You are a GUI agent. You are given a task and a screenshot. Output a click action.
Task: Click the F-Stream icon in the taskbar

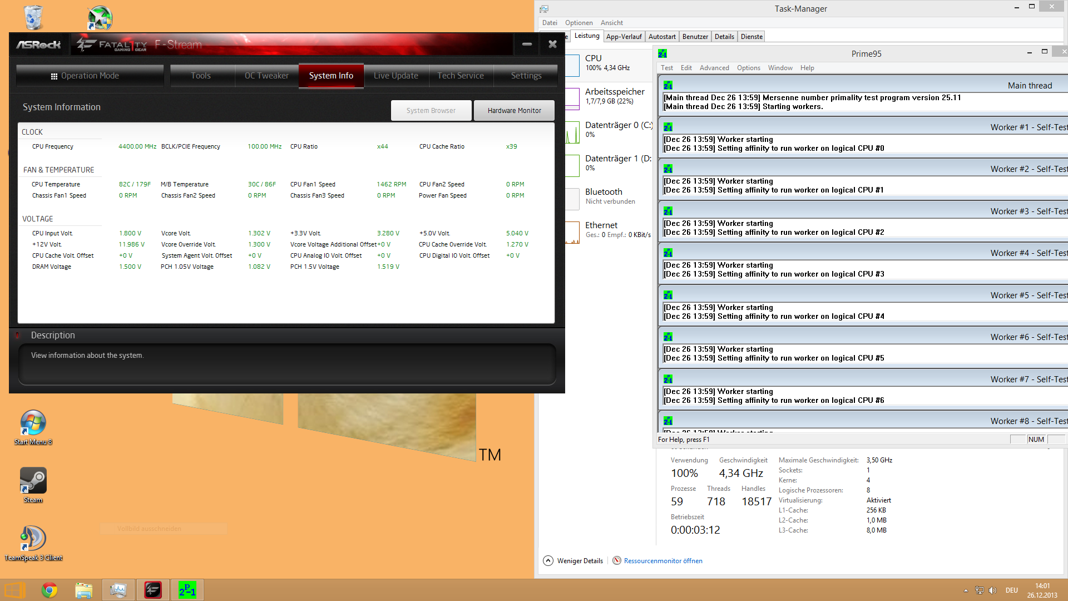click(x=153, y=590)
